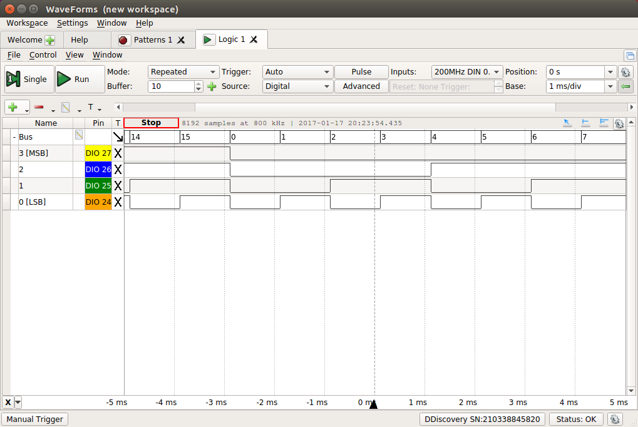Click the undock window icon below the tab bar
This screenshot has width=638, height=427.
tap(630, 56)
